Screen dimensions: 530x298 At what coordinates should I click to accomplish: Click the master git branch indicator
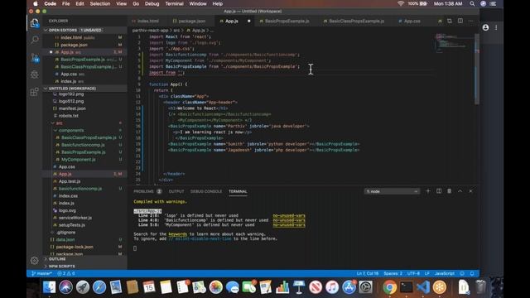point(41,273)
